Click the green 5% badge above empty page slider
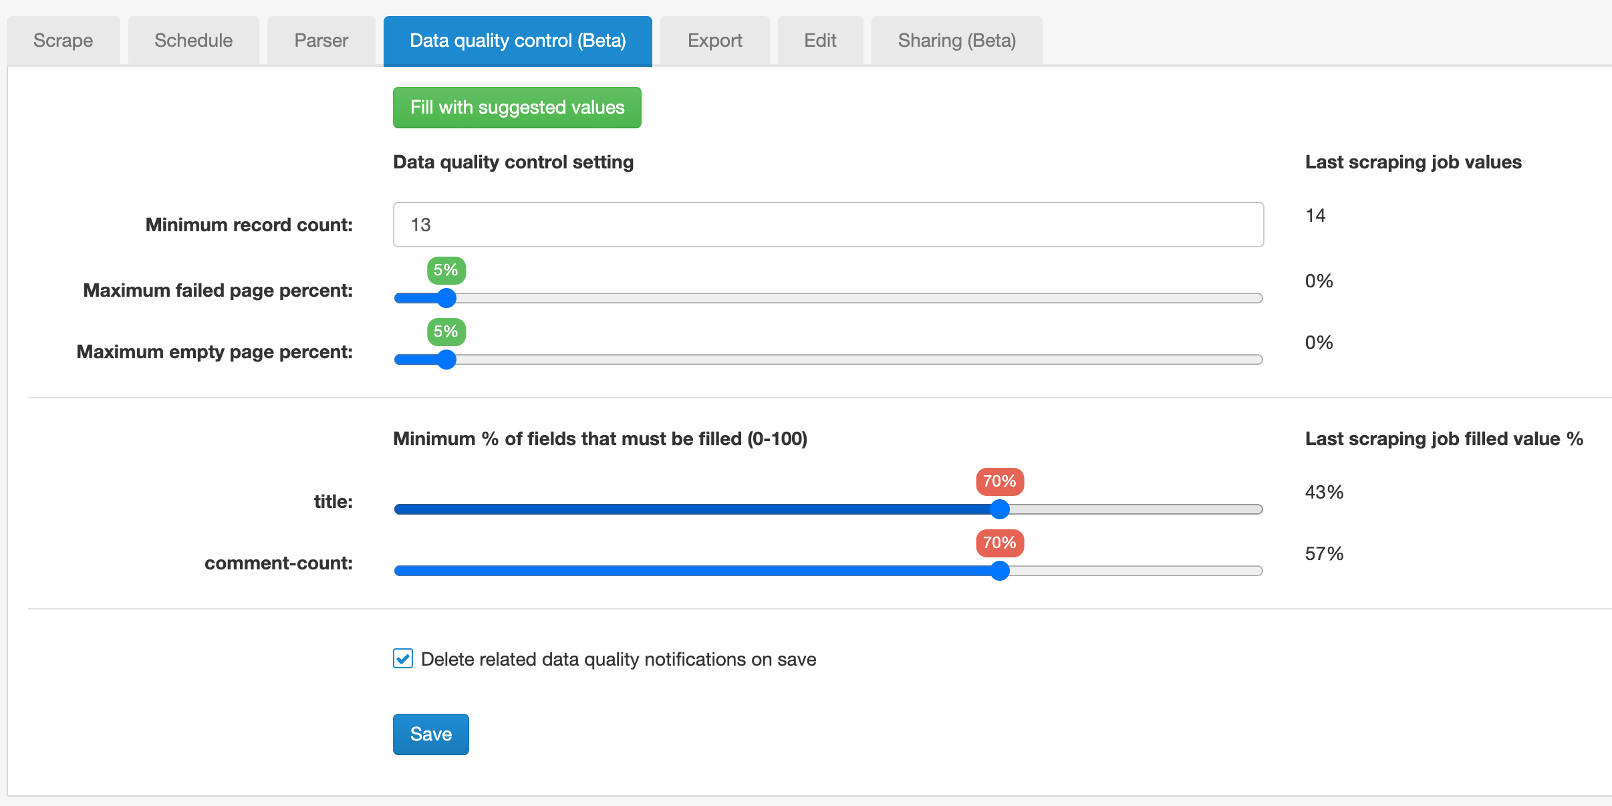 (x=445, y=331)
